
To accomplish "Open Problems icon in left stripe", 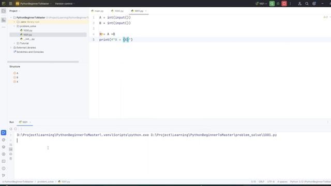I will 4,168.
